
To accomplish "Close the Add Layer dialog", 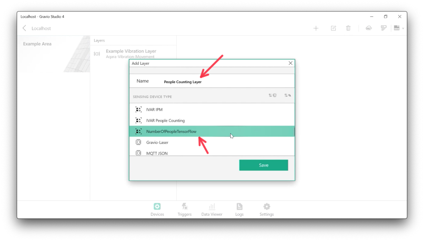I will point(290,63).
